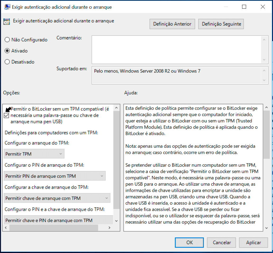Viewport: 273px width, 253px height.
Task: Click the Ajuda panel scroll down arrow
Action: coord(266,228)
